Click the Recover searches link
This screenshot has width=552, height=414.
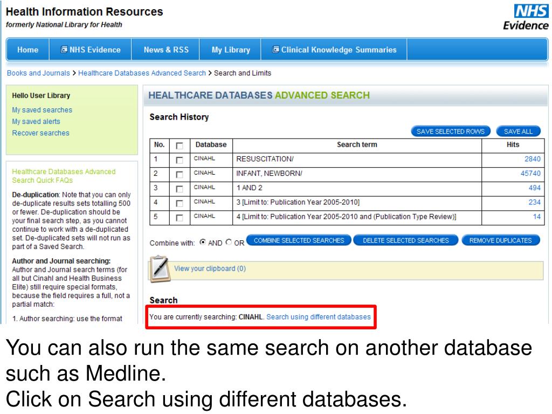pos(40,133)
